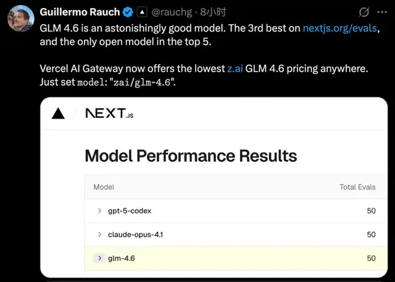
Task: Open the z.ai link
Action: point(235,67)
